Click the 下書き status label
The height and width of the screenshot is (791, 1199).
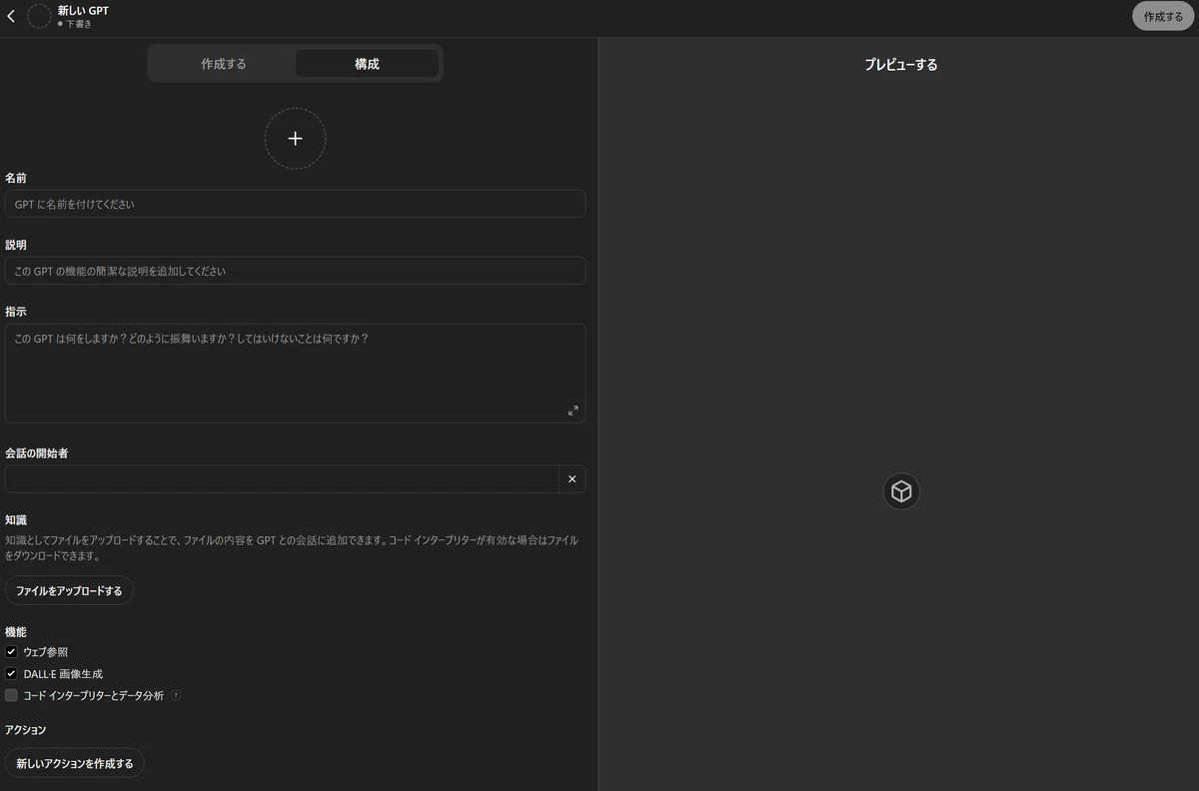(79, 24)
